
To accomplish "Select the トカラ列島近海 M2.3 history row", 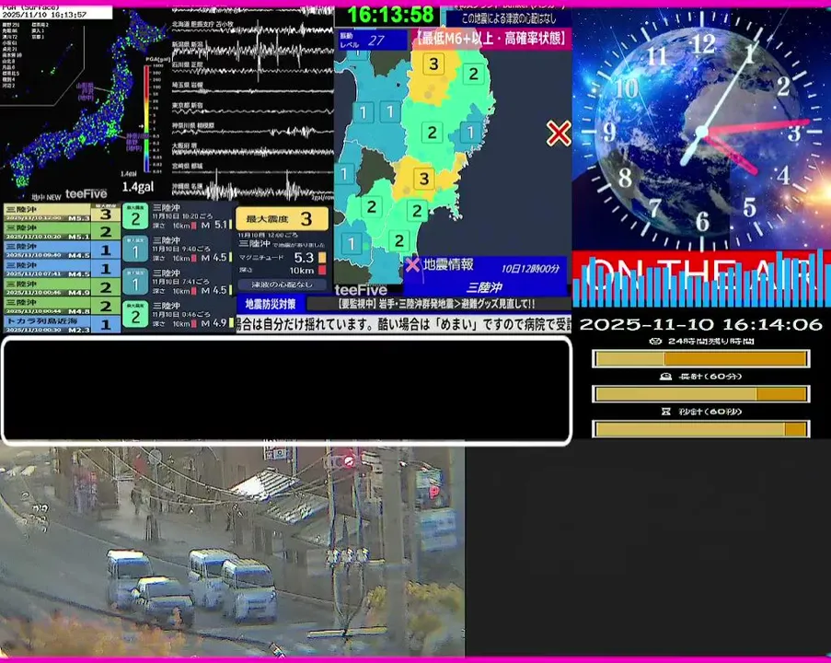I will tap(62, 324).
